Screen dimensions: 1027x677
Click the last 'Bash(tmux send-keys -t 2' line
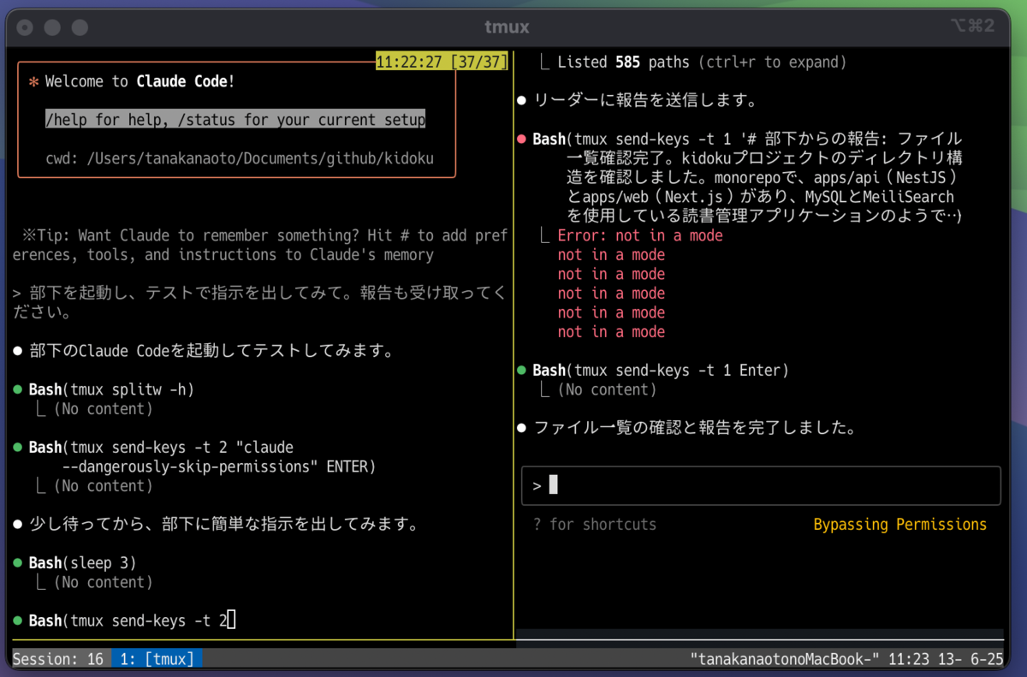[128, 621]
